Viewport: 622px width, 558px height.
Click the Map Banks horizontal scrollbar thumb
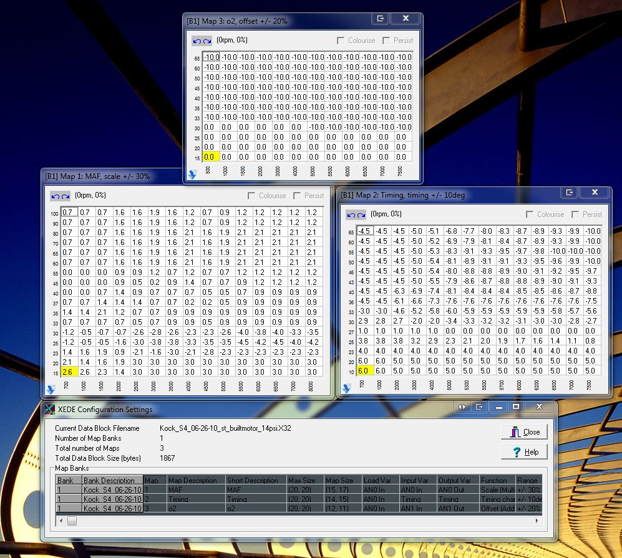point(72,521)
